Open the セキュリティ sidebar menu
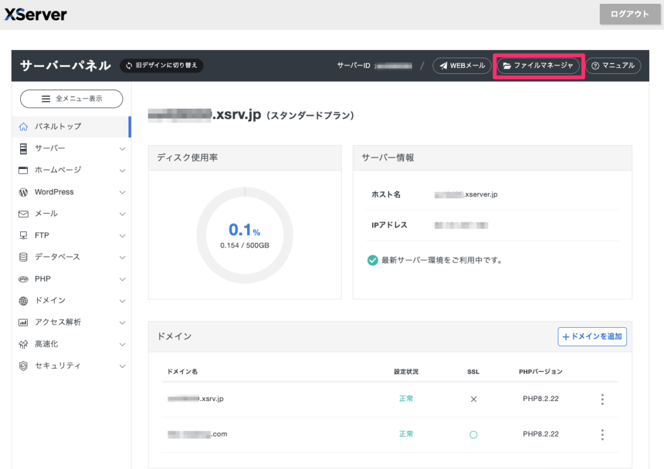This screenshot has width=664, height=469. pos(71,366)
